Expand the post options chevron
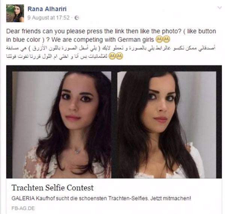 pyautogui.click(x=219, y=7)
